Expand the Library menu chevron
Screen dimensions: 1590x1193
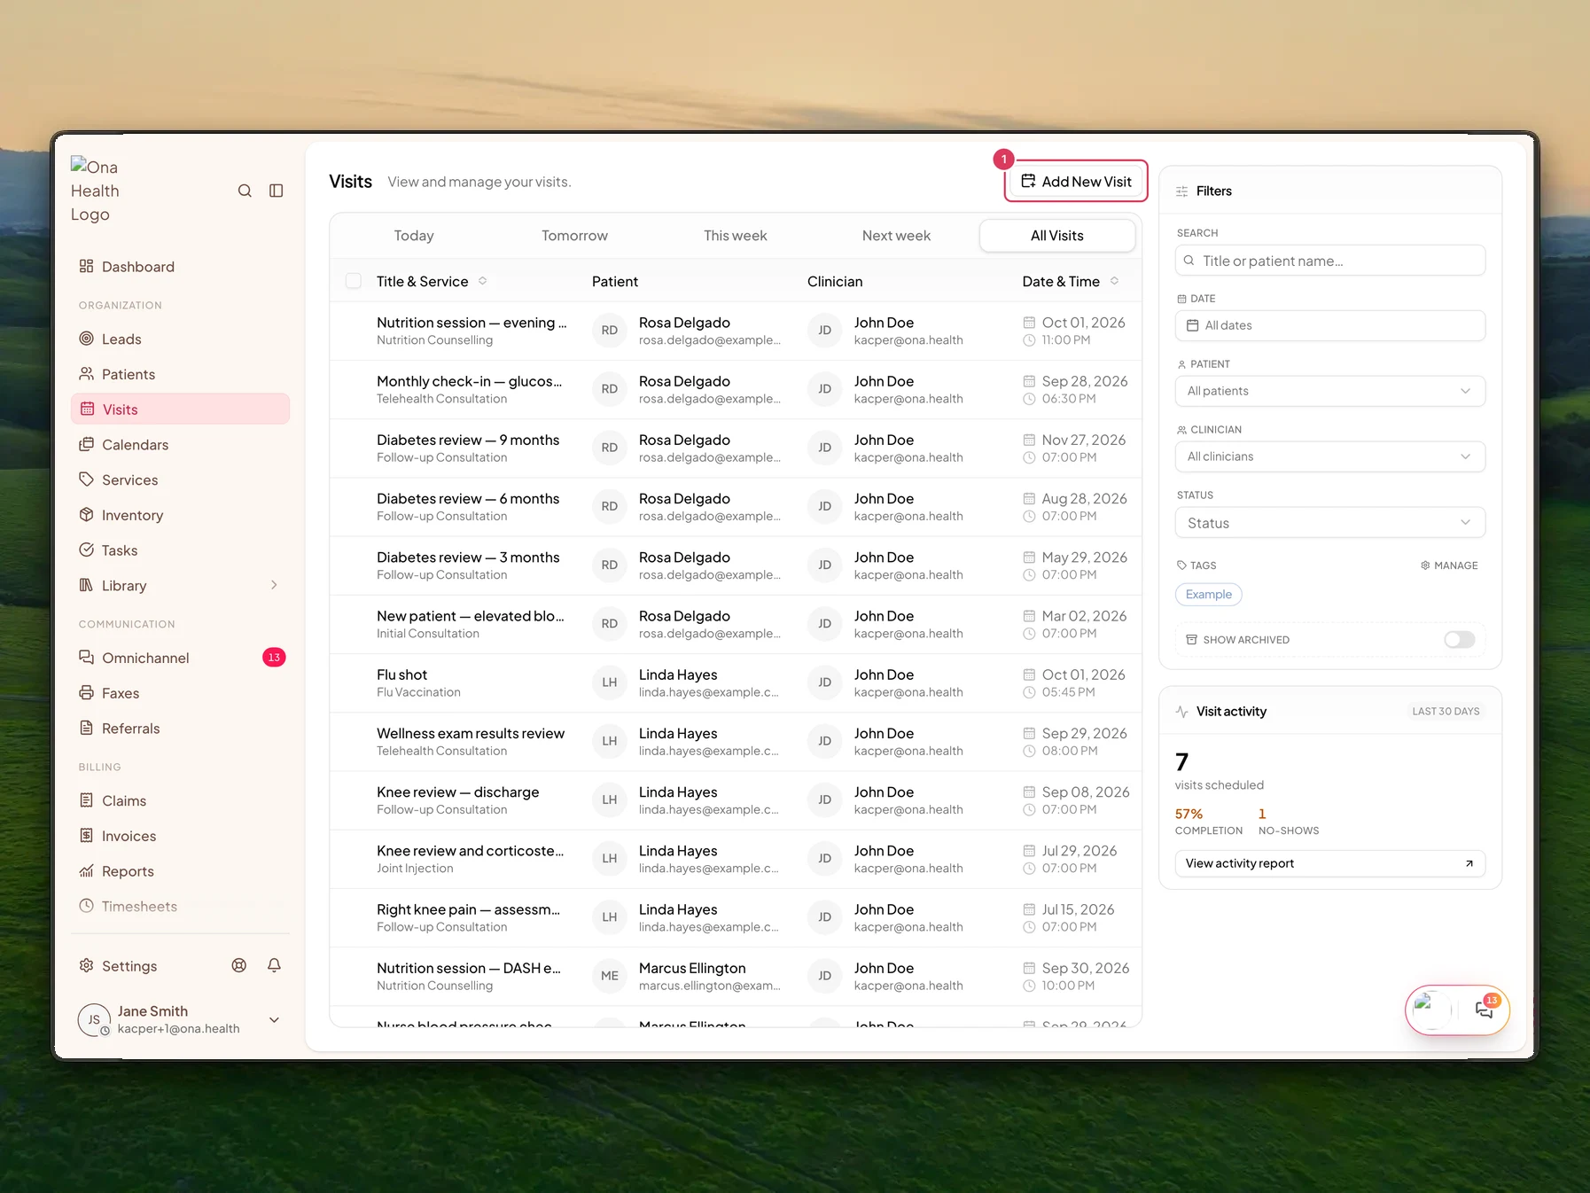coord(274,585)
